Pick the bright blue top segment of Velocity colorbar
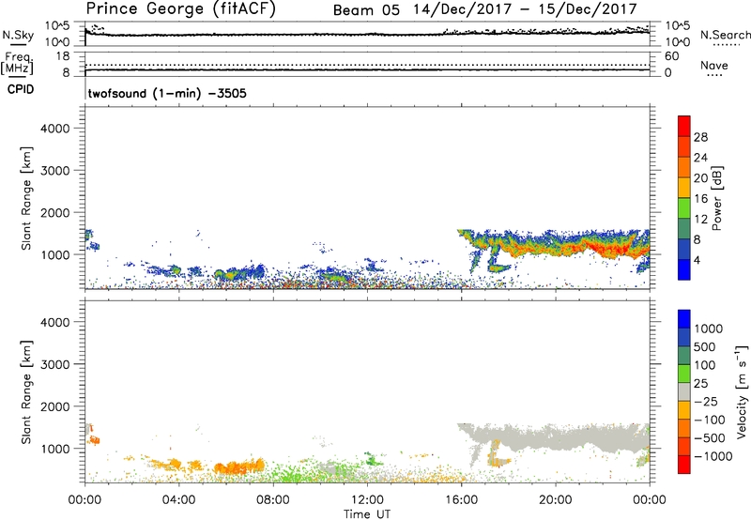Screen dimensions: 751x520 tap(684, 319)
